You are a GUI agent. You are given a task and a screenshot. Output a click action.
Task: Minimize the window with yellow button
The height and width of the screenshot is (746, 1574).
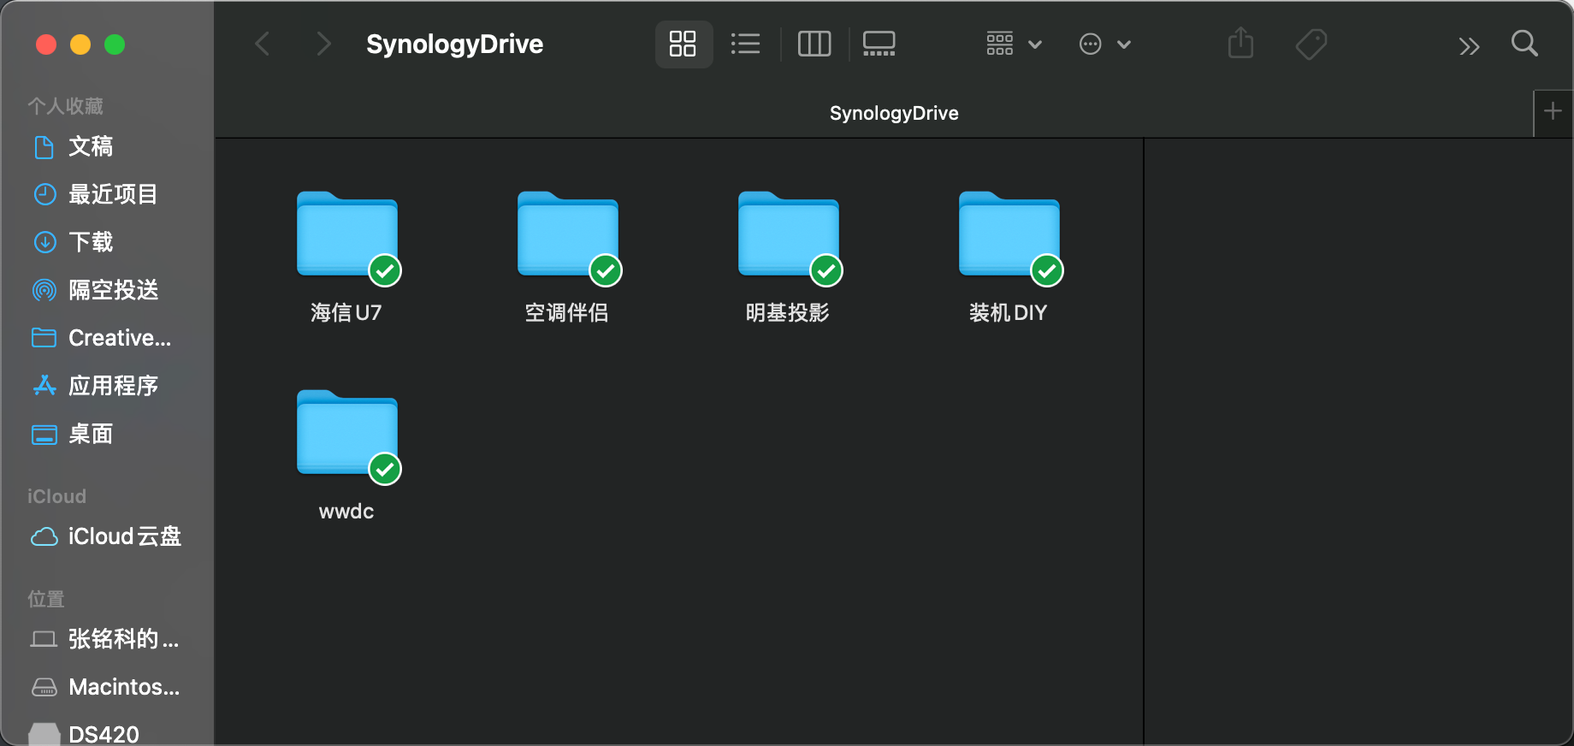coord(80,44)
